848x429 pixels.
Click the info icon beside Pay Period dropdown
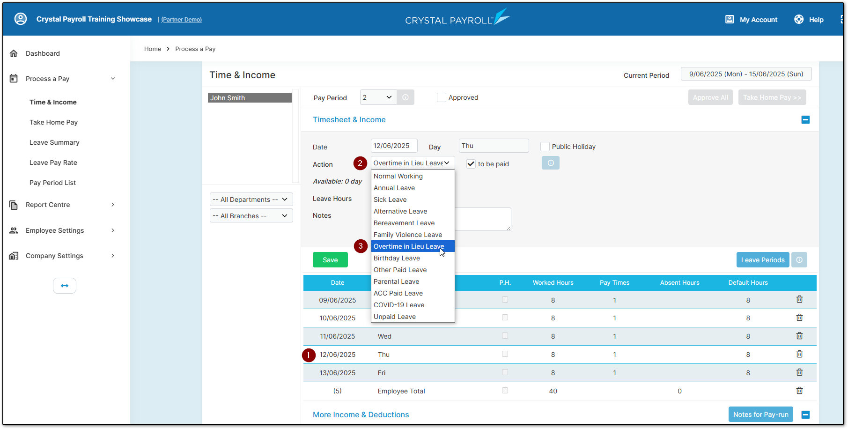[x=406, y=97]
